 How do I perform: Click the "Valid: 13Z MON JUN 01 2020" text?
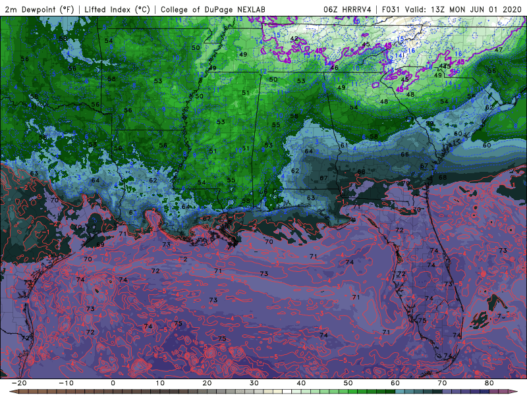463,9
